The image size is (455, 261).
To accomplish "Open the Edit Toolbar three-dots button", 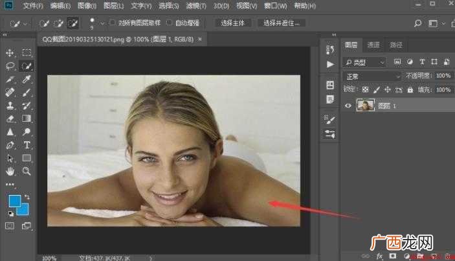I will (10, 185).
